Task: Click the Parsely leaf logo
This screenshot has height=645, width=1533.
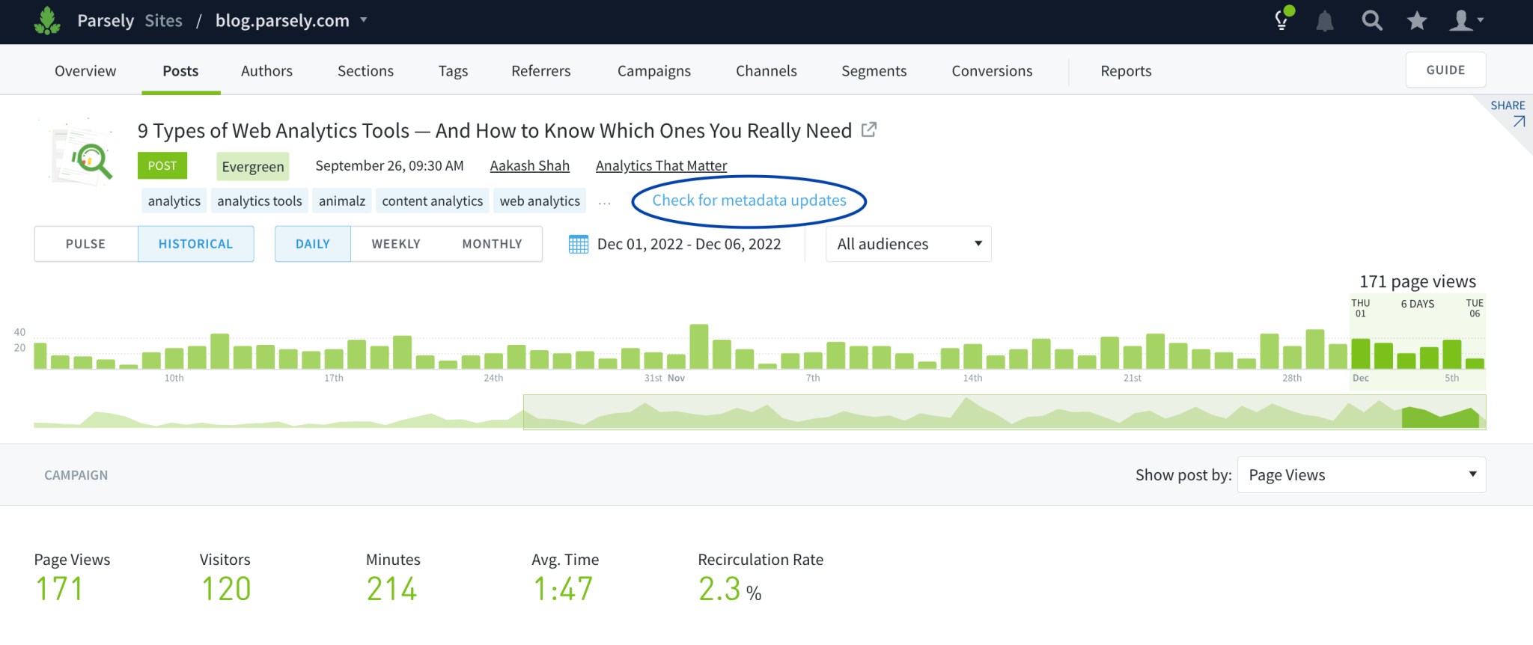Action: point(47,20)
